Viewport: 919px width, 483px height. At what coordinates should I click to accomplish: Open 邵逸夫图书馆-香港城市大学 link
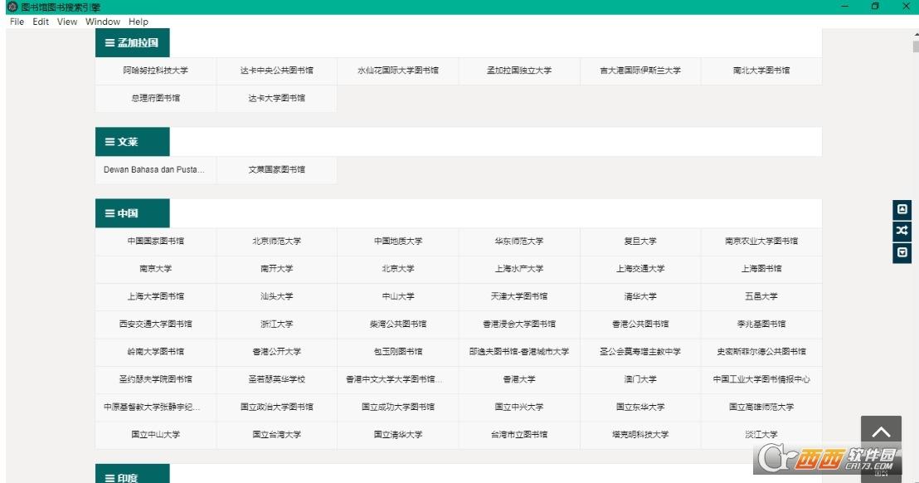[519, 352]
